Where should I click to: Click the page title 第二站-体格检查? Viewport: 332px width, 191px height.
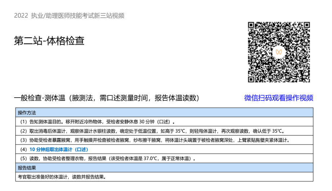click(x=49, y=41)
